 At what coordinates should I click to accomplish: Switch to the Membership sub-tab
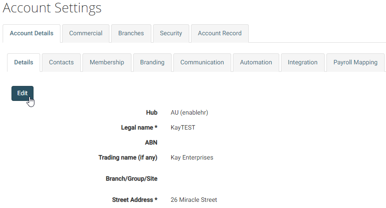pyautogui.click(x=107, y=63)
